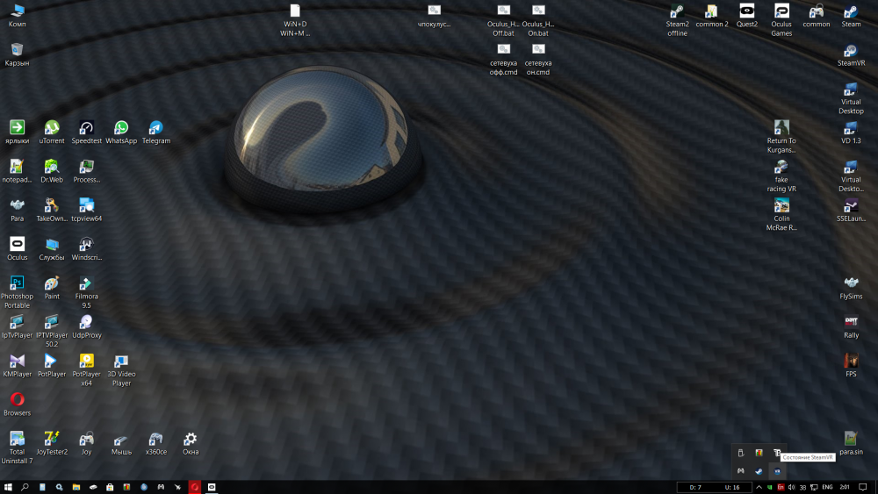The height and width of the screenshot is (494, 878).
Task: Select the Return To Kurgans... icon
Action: point(781,137)
